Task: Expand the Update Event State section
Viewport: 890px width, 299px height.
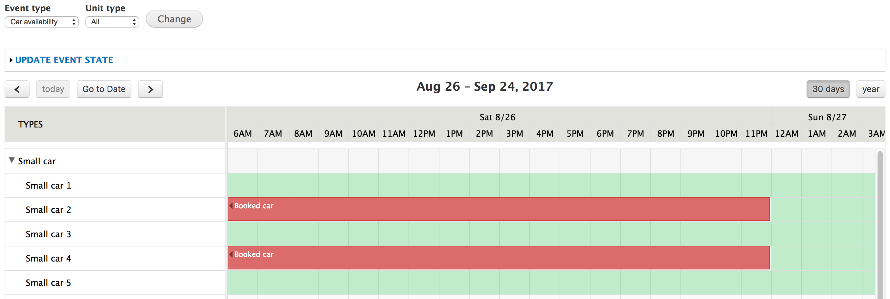Action: tap(64, 60)
